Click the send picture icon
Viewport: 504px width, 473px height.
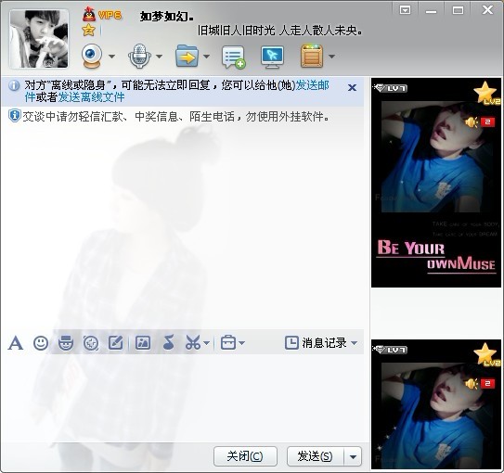coord(143,343)
